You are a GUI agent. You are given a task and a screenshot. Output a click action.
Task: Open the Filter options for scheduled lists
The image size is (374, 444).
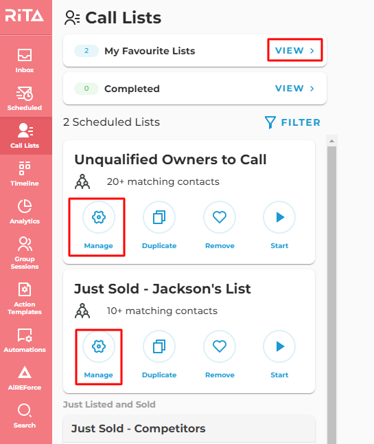pyautogui.click(x=292, y=122)
